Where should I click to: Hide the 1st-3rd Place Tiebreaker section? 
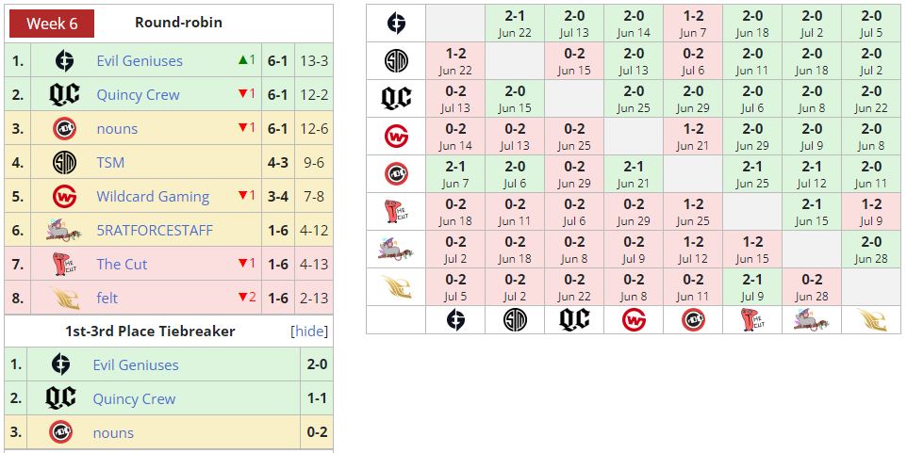pyautogui.click(x=308, y=332)
